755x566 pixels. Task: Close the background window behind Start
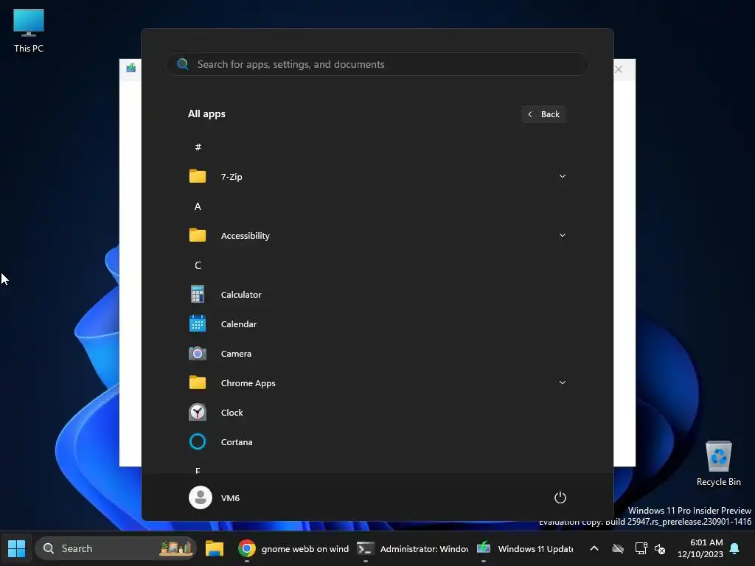(x=619, y=69)
